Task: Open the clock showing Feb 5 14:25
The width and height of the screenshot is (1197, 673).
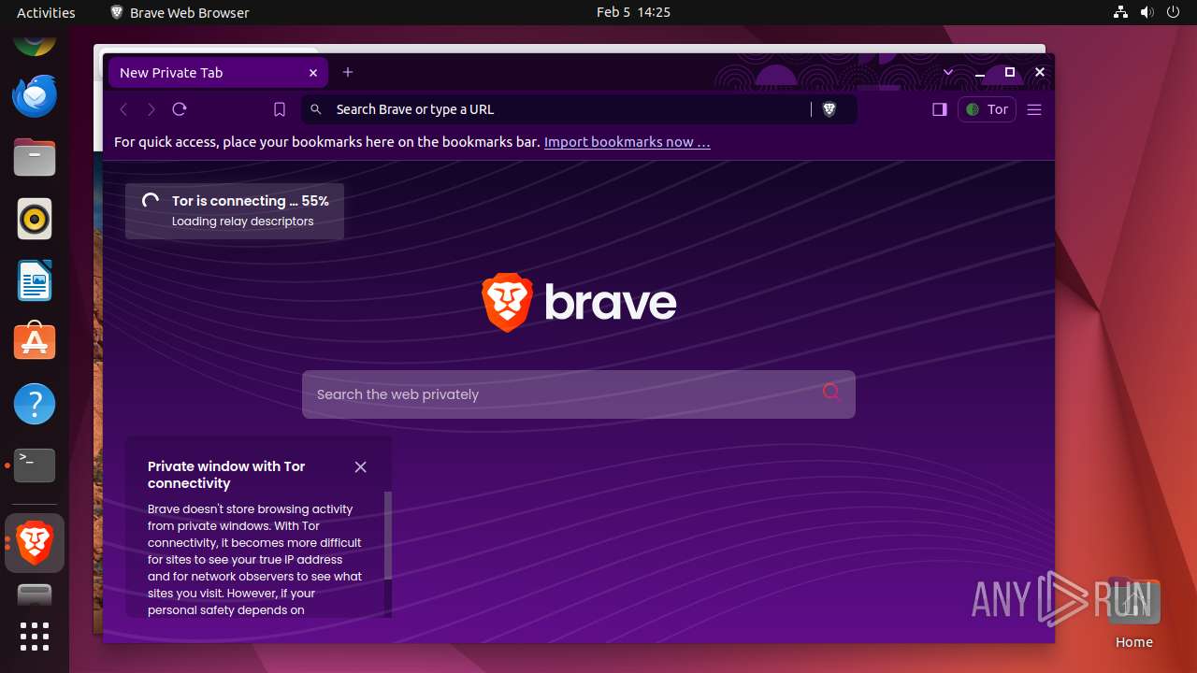Action: tap(633, 12)
